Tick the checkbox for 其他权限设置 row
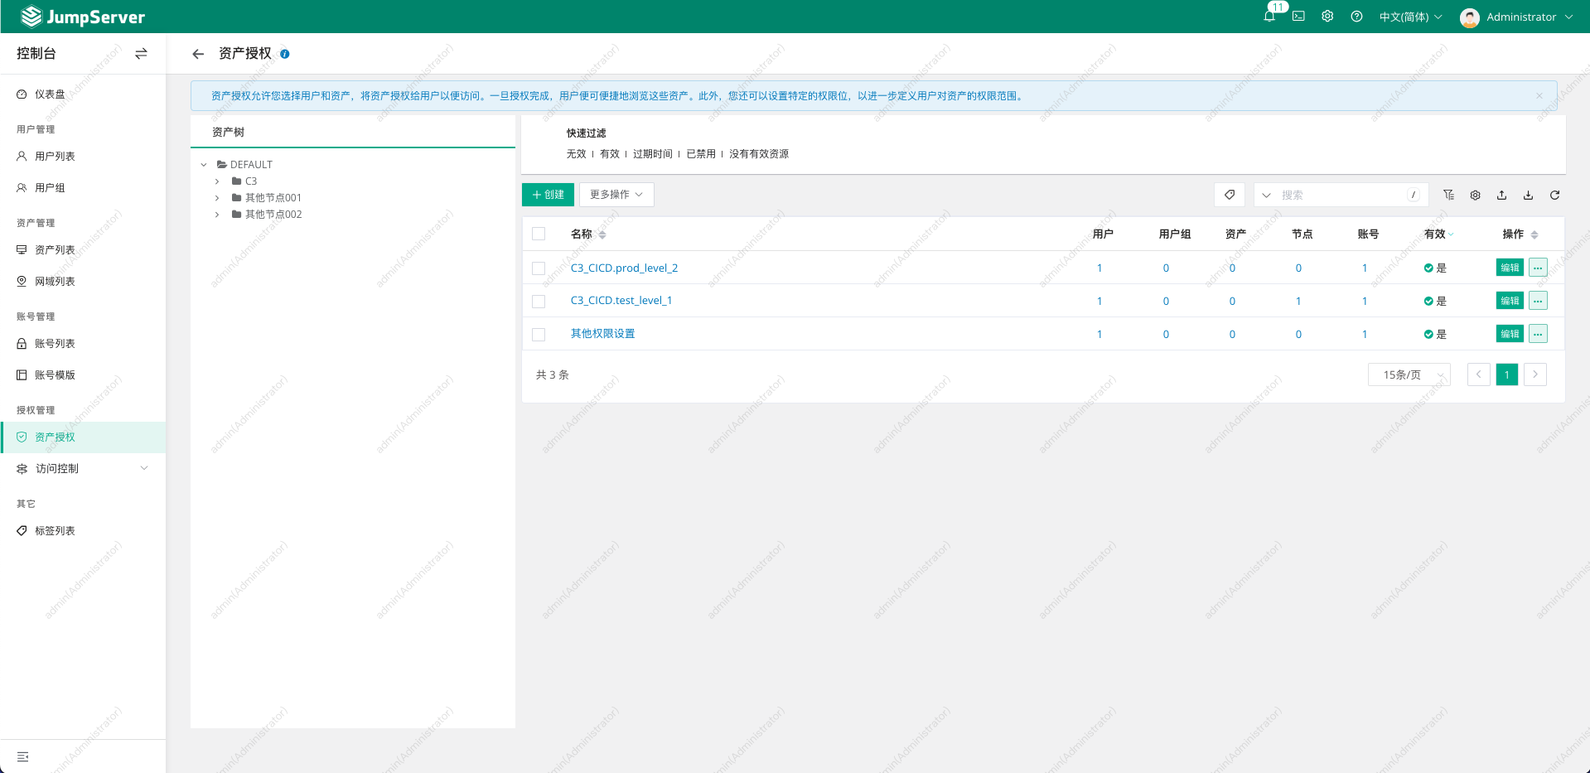Viewport: 1590px width, 773px height. tap(539, 335)
